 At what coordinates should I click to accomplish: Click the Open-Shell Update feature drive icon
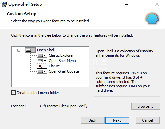point(40,71)
